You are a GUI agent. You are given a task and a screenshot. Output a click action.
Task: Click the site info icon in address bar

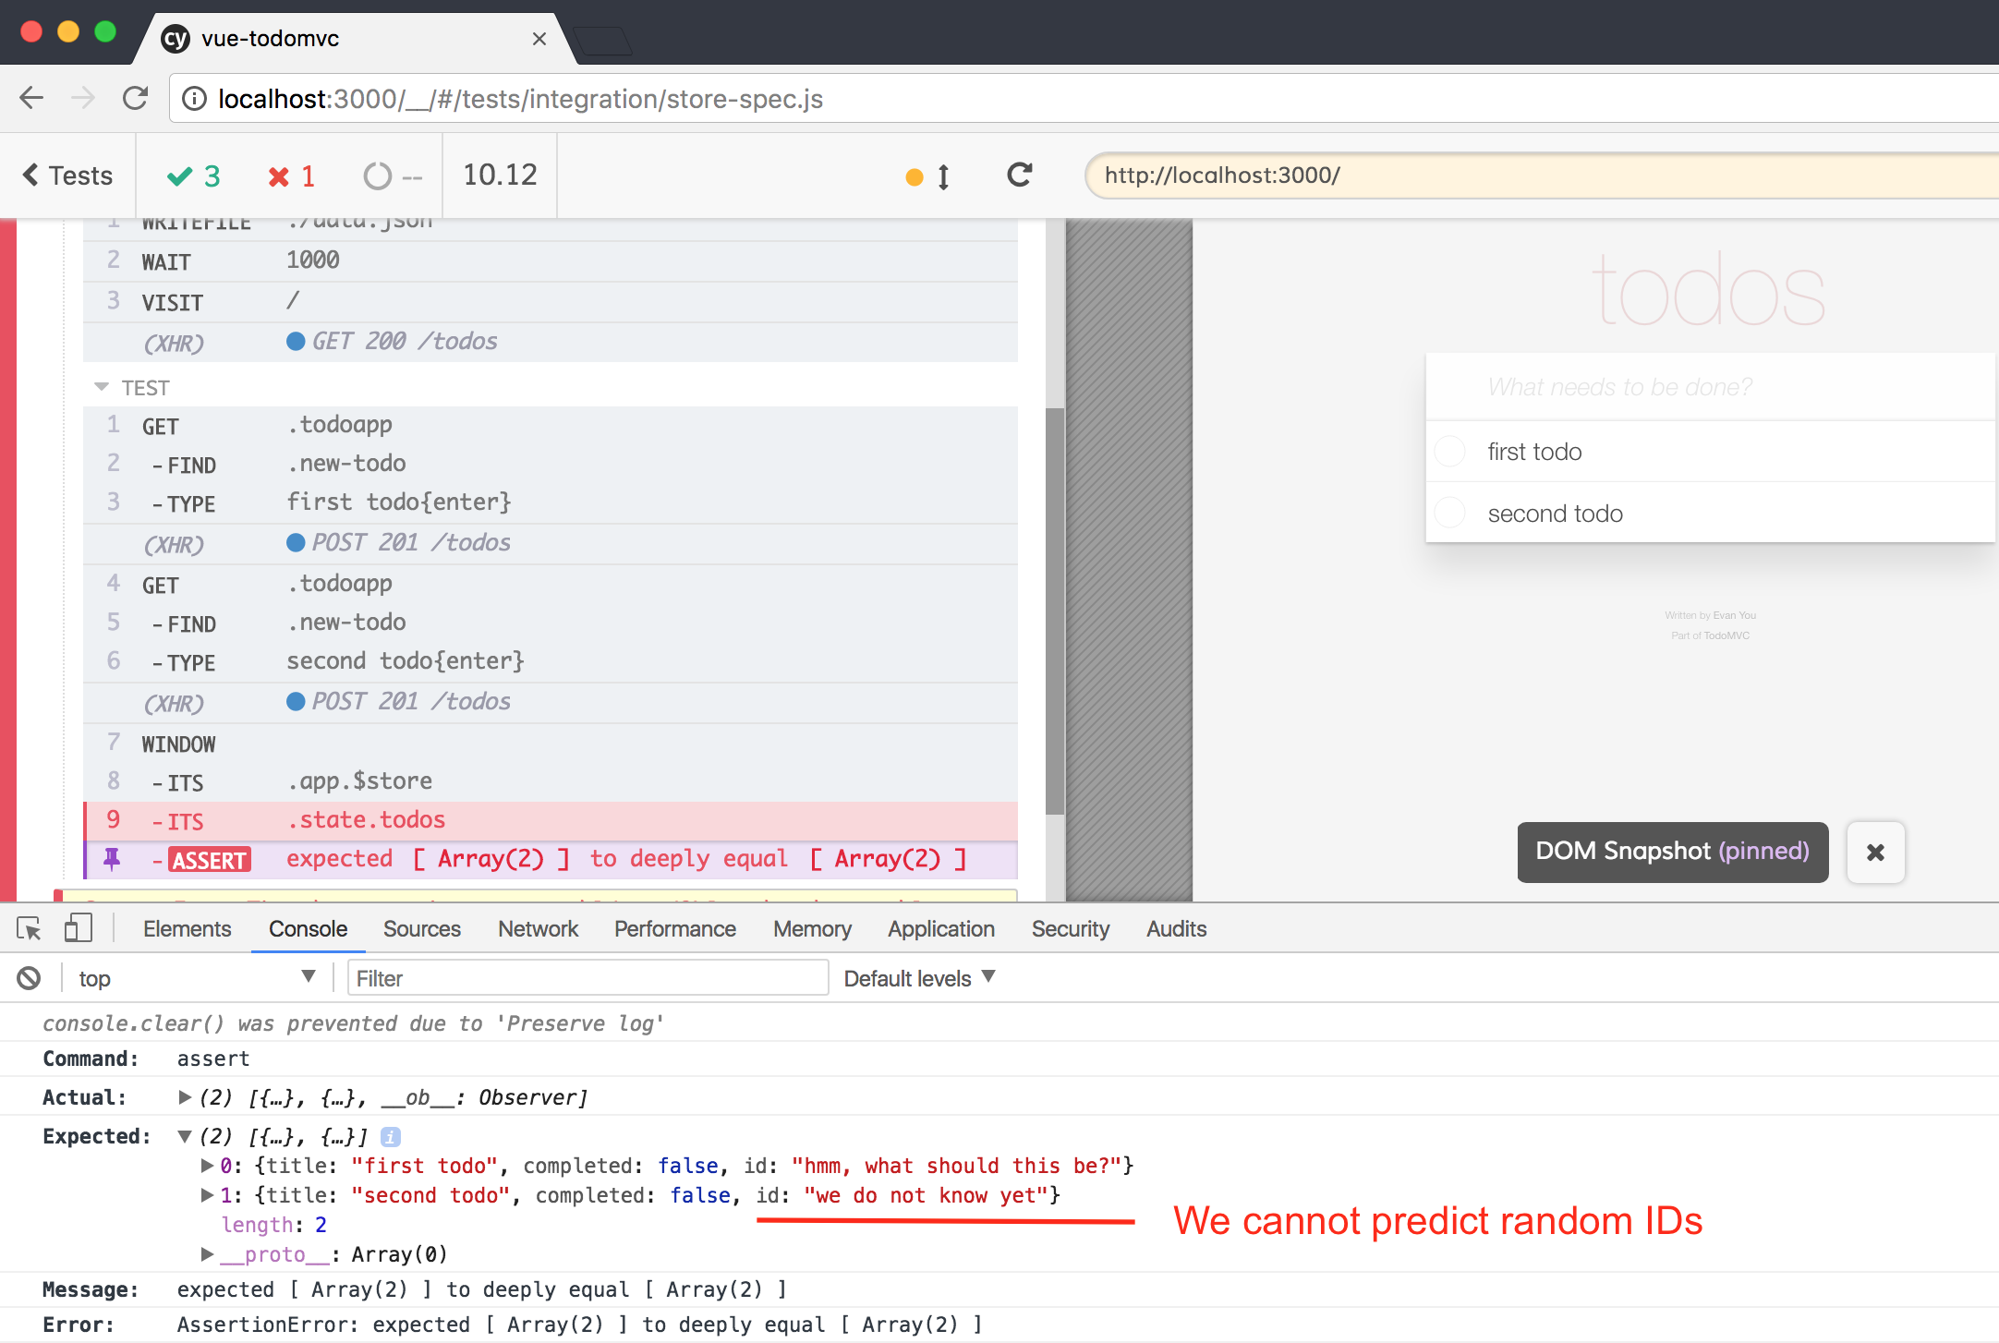[x=194, y=99]
